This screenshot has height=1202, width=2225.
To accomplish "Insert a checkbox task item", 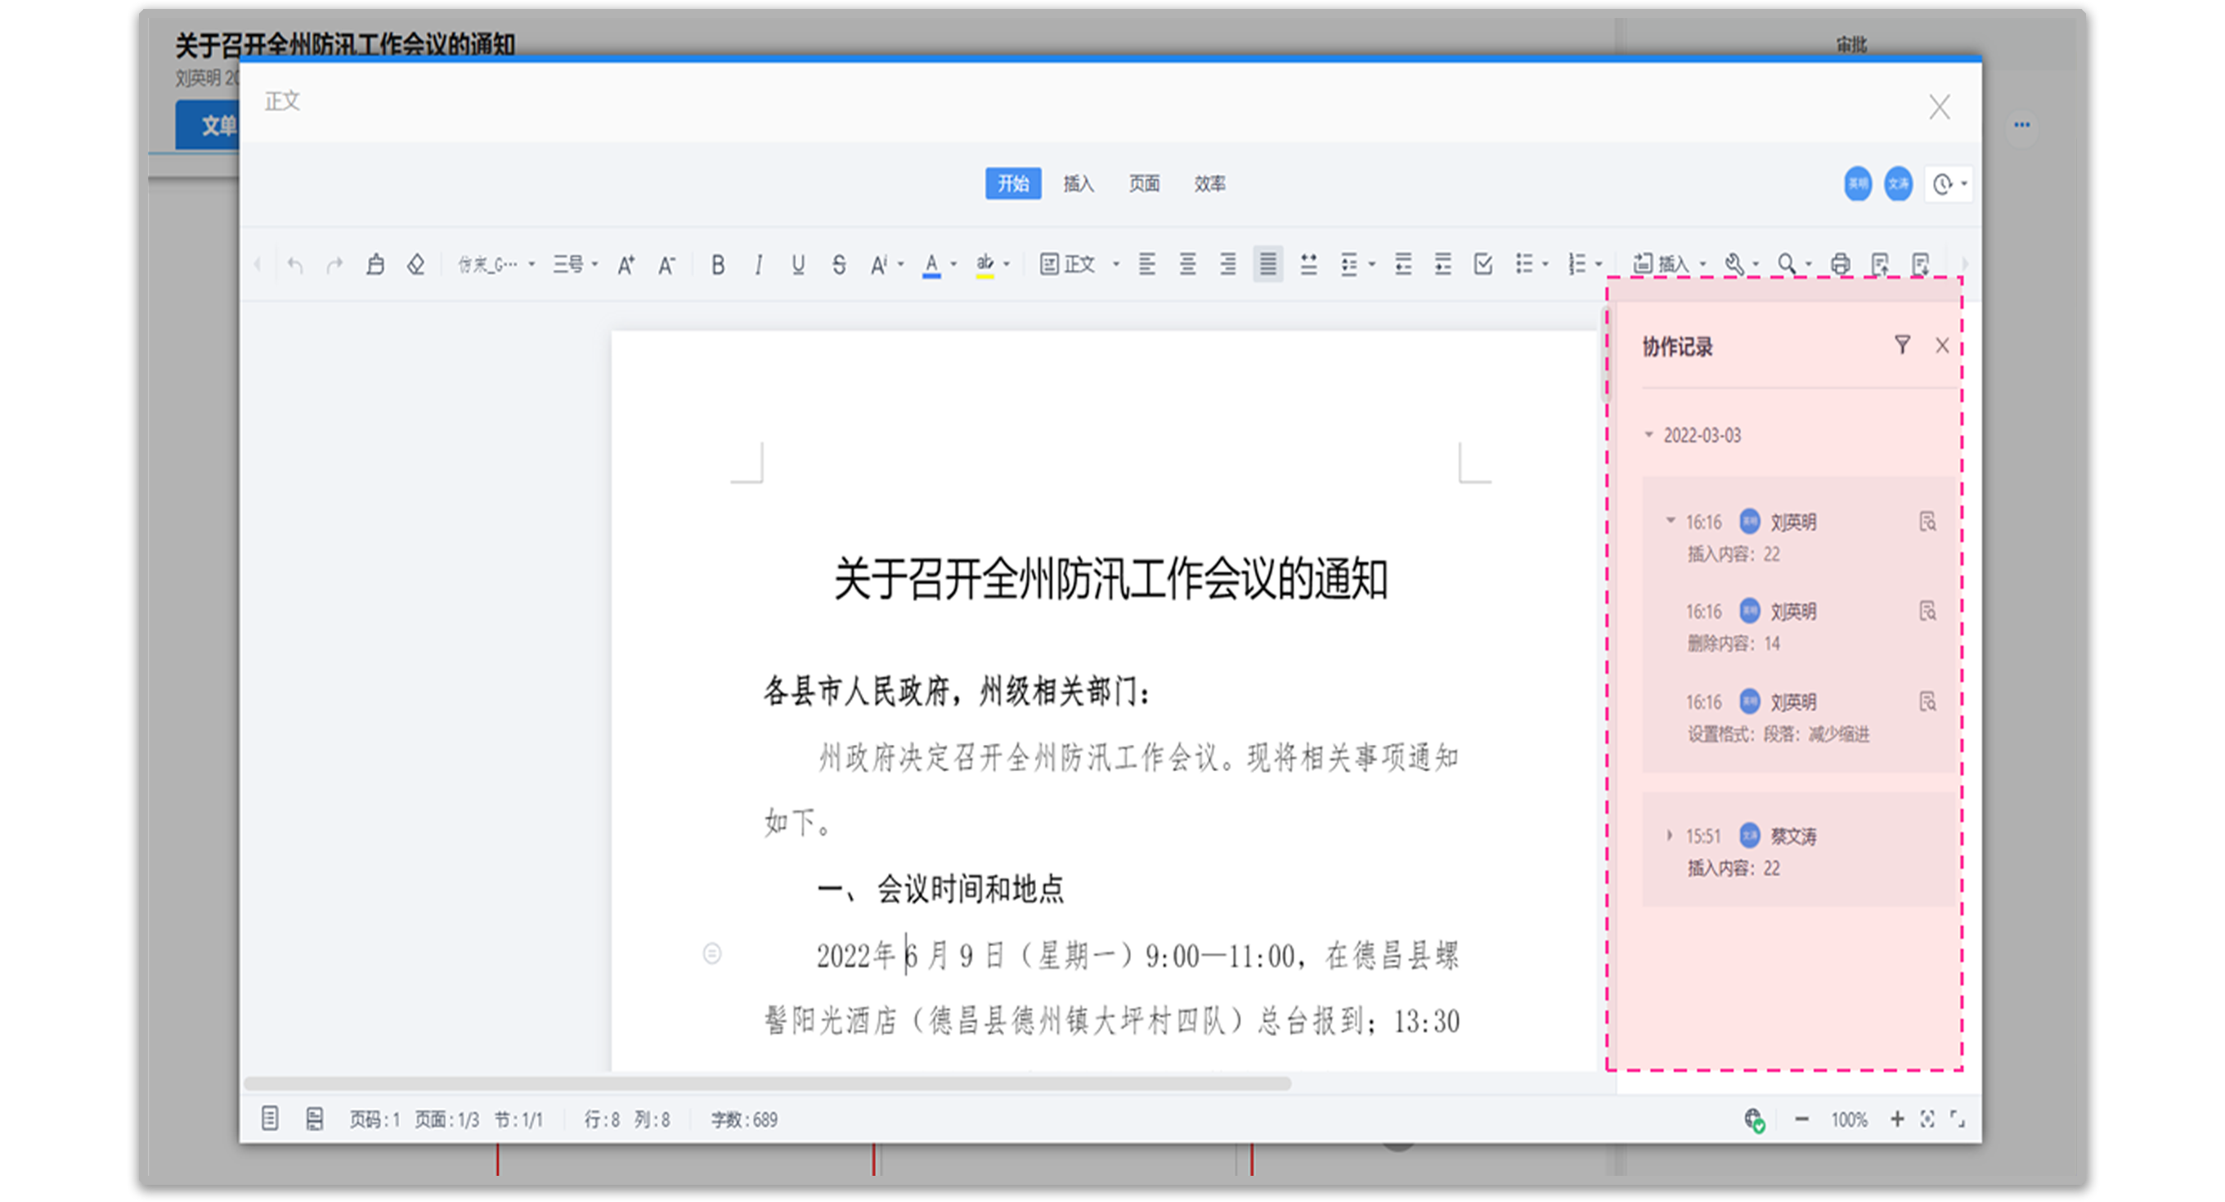I will [1483, 264].
